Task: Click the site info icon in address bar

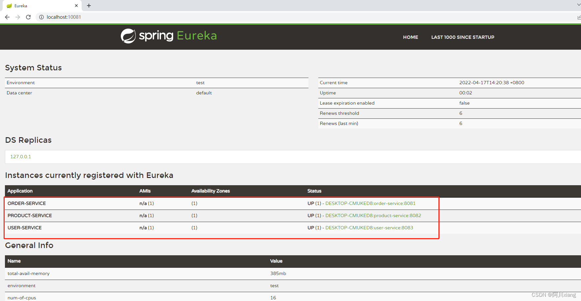Action: [41, 17]
